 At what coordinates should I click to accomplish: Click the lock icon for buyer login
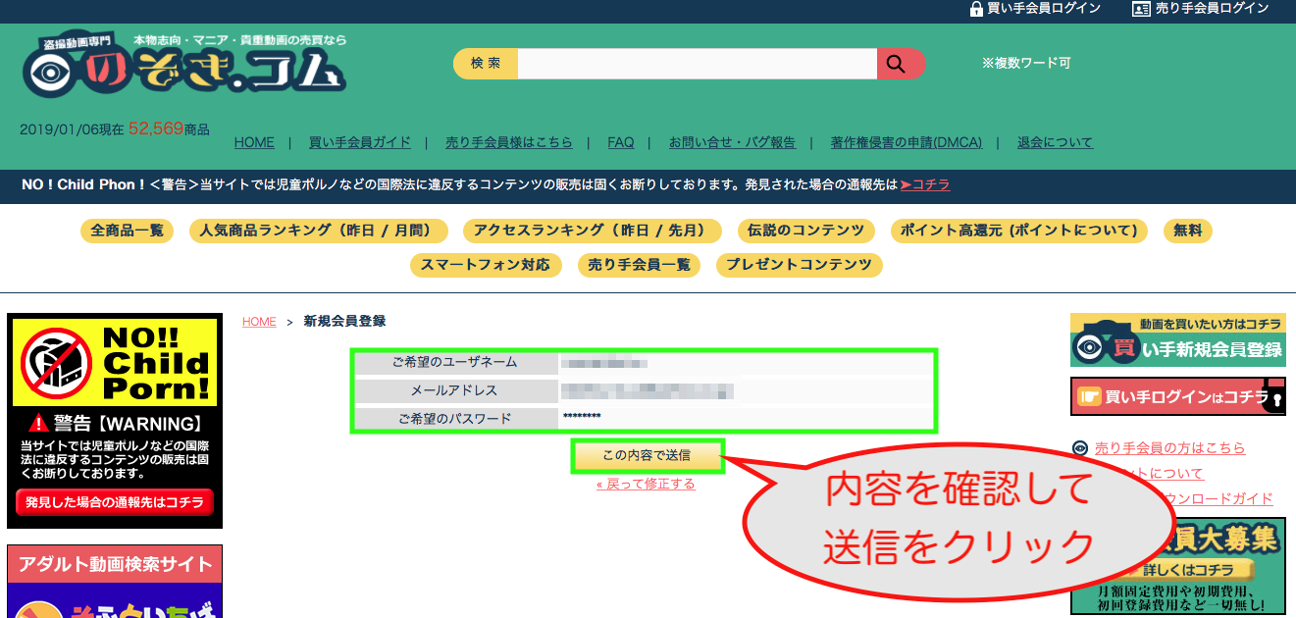pyautogui.click(x=976, y=9)
